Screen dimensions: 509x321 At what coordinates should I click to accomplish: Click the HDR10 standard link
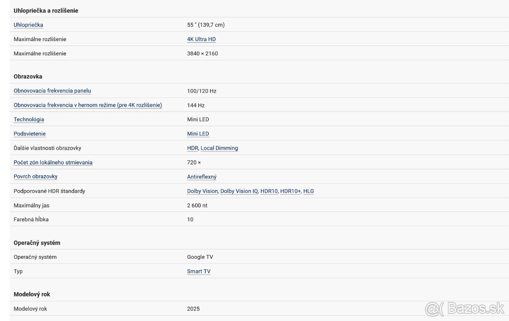tap(269, 191)
